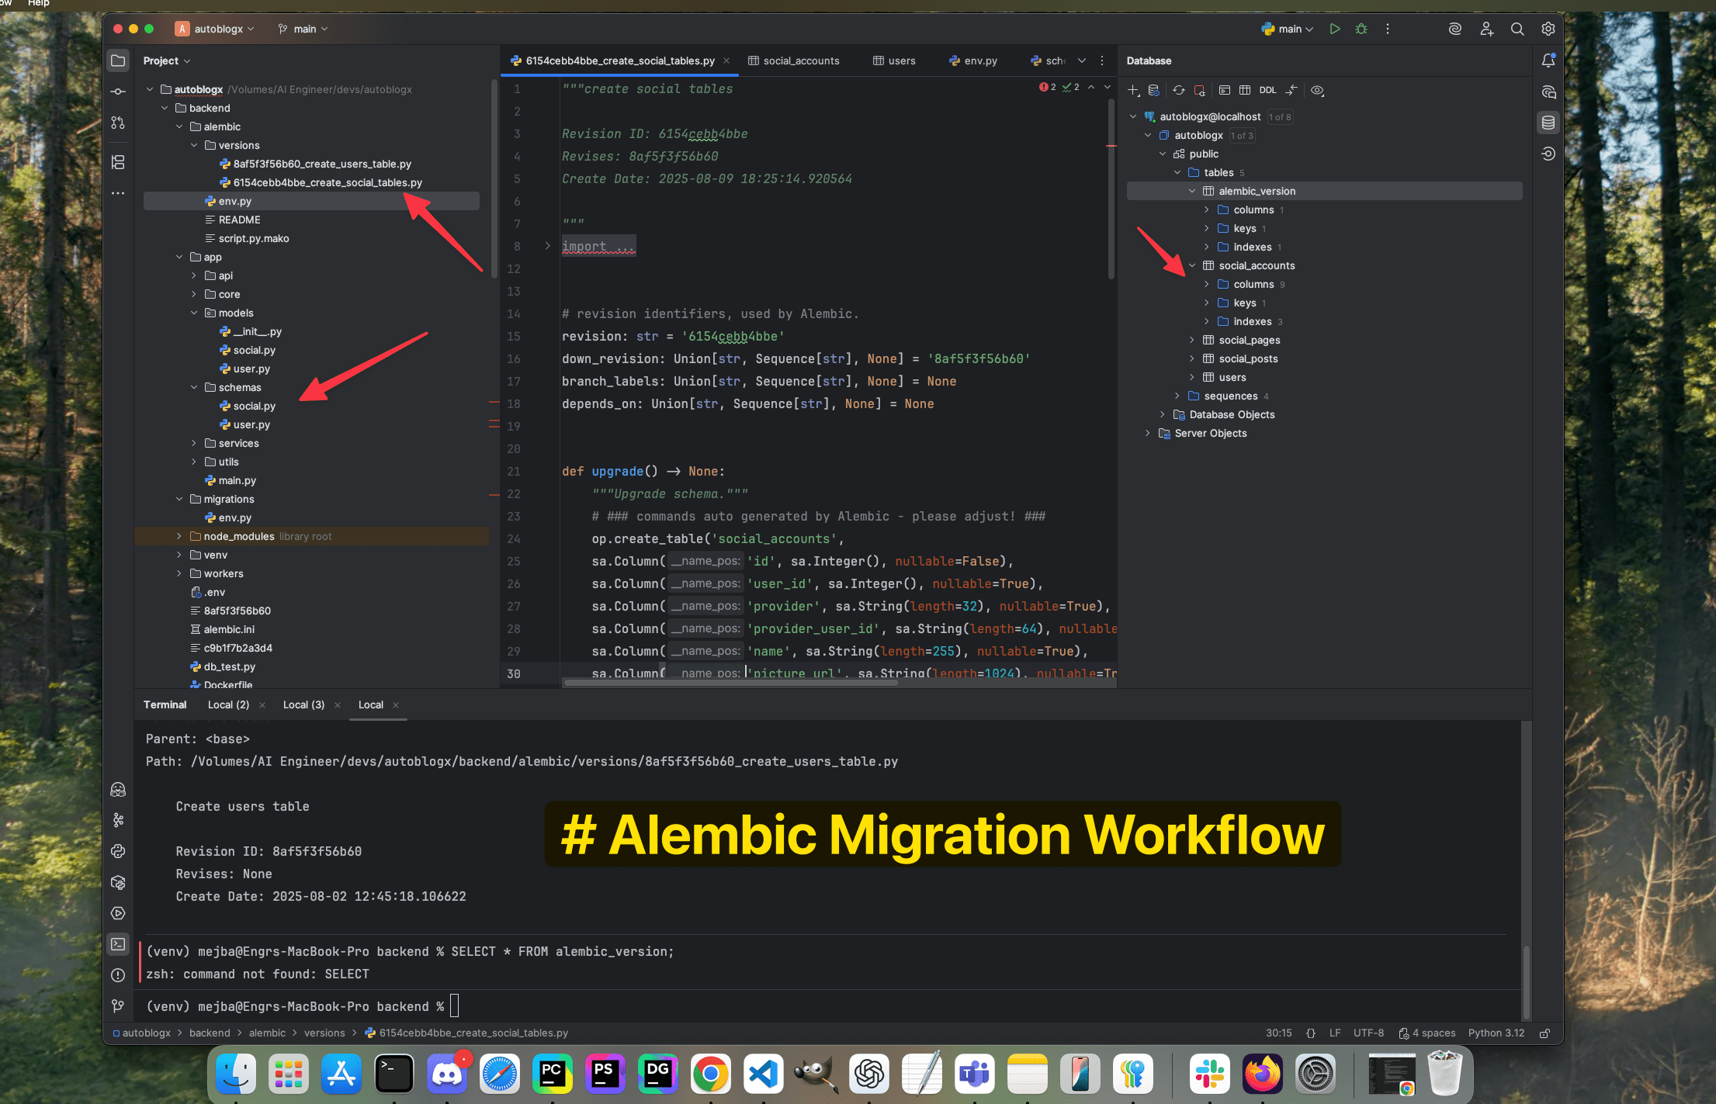Expand the social_pages table node
Screen dimensions: 1716x1104
tap(1193, 341)
